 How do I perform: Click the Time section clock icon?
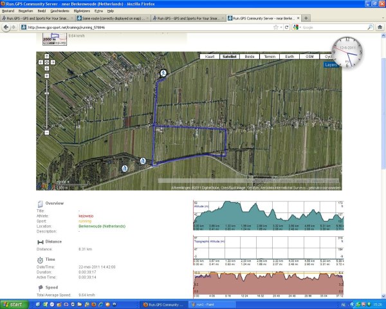(41, 259)
